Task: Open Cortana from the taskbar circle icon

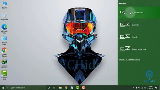Action: (49, 88)
